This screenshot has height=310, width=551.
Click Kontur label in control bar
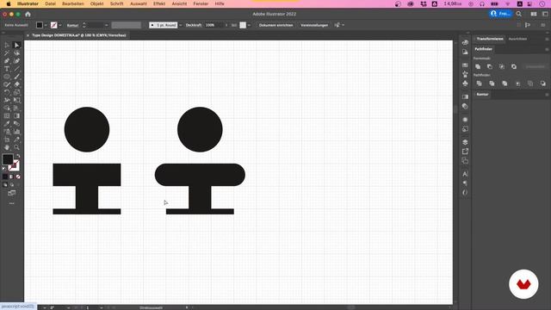[72, 25]
